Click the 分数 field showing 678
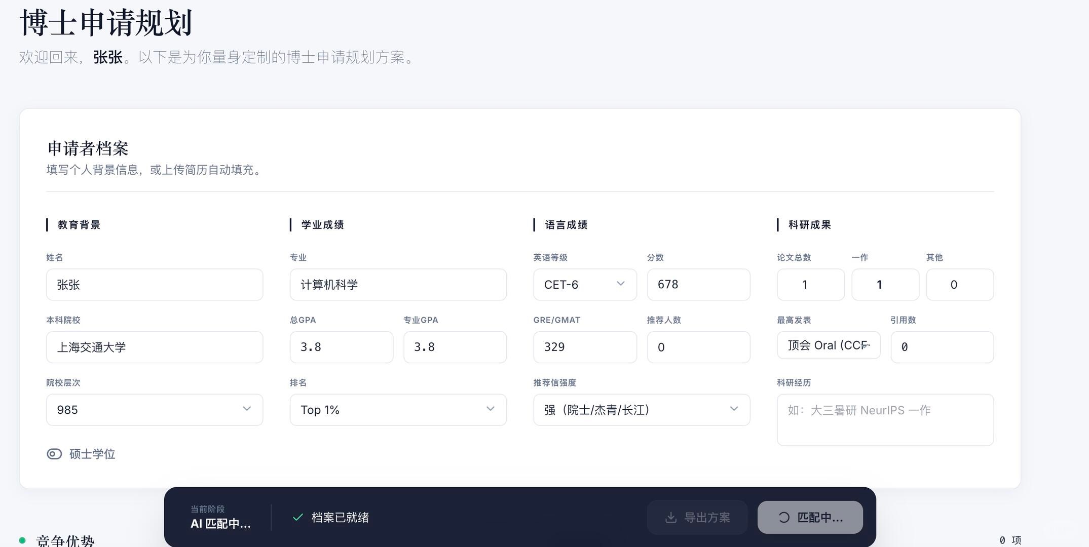The width and height of the screenshot is (1089, 547). 698,285
